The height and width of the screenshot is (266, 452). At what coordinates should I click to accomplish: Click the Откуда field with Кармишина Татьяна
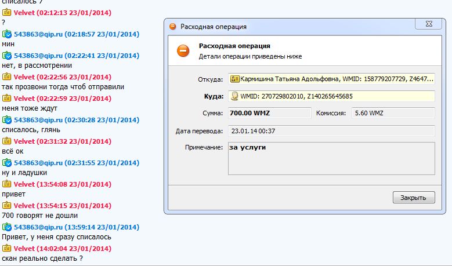tap(331, 79)
